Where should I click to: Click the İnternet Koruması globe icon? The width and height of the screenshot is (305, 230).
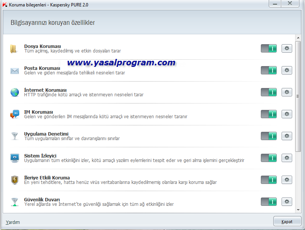(x=15, y=92)
